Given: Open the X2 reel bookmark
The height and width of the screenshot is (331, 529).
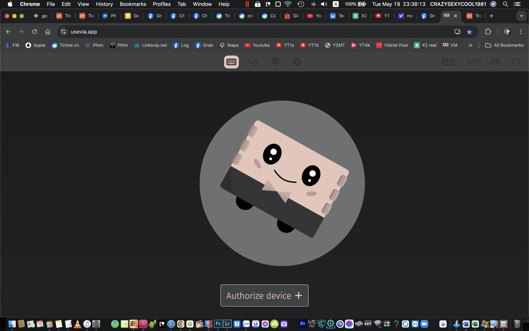Looking at the screenshot, I should coord(425,45).
